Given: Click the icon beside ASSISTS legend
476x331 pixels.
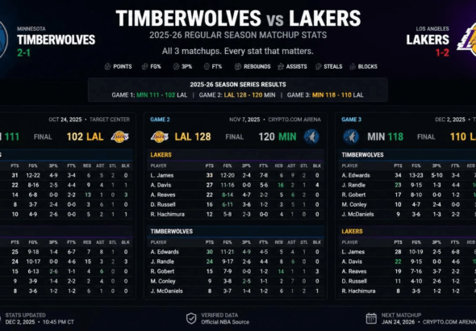Looking at the screenshot, I should click(281, 66).
